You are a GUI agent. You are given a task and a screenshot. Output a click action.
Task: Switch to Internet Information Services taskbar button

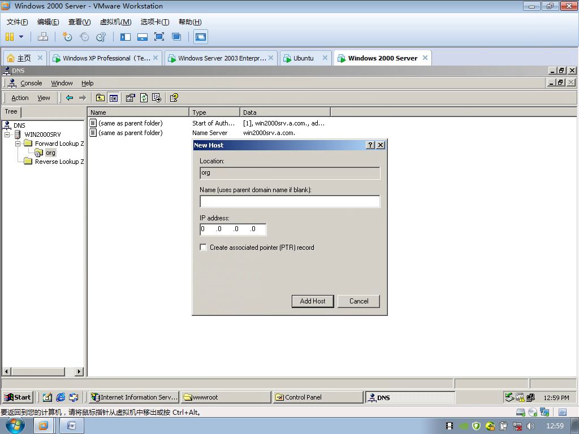coord(134,397)
